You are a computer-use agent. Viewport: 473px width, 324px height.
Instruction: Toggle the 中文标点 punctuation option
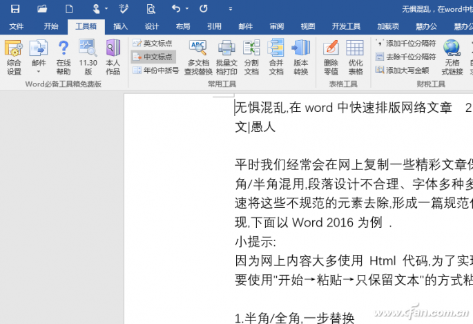153,57
